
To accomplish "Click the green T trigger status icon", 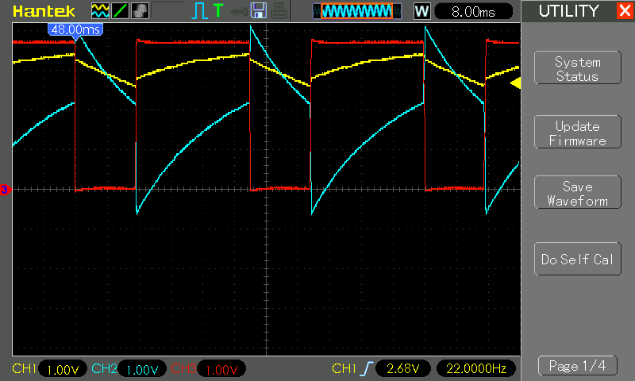I will click(x=218, y=10).
